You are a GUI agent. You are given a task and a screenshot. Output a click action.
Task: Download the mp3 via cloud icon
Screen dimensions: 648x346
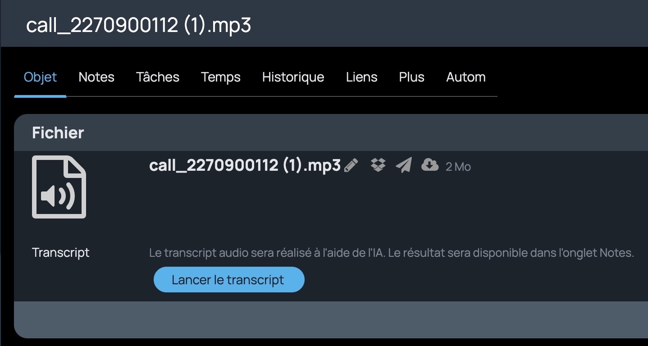click(430, 165)
